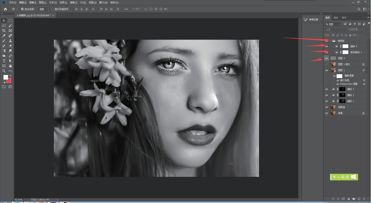Select the Zoom tool in toolbox
The image size is (371, 203).
[x=4, y=71]
